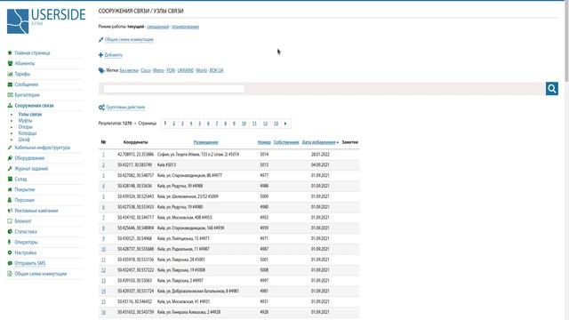Filter by the Cisco tag
The height and width of the screenshot is (320, 569).
[x=146, y=70]
